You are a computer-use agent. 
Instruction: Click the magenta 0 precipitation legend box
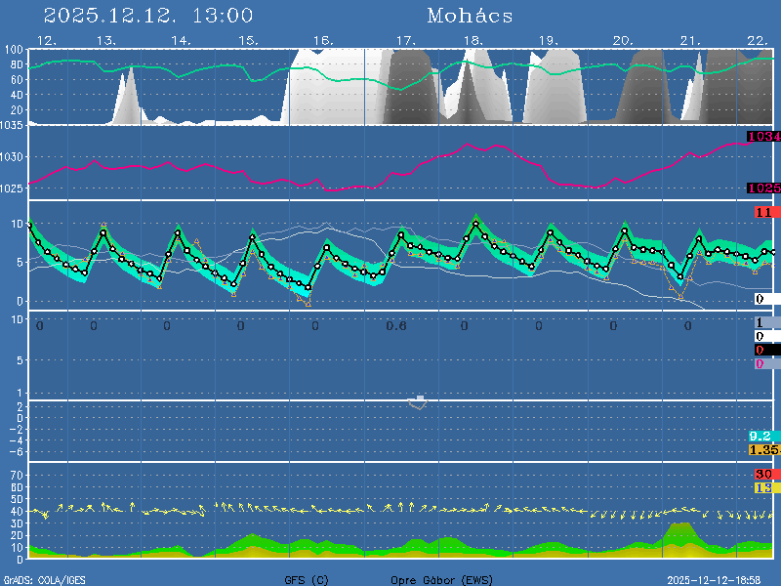coord(760,363)
